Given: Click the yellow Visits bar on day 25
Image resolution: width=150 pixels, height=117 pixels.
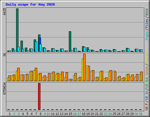Looking at the screenshot, I should [x=114, y=76].
